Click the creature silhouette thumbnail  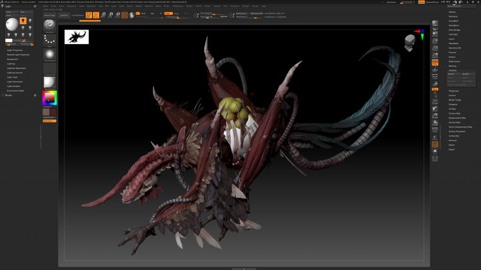[77, 37]
